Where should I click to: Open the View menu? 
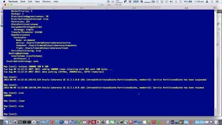[37, 1]
